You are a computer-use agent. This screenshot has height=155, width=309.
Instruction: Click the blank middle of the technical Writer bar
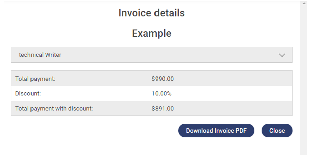coord(168,55)
